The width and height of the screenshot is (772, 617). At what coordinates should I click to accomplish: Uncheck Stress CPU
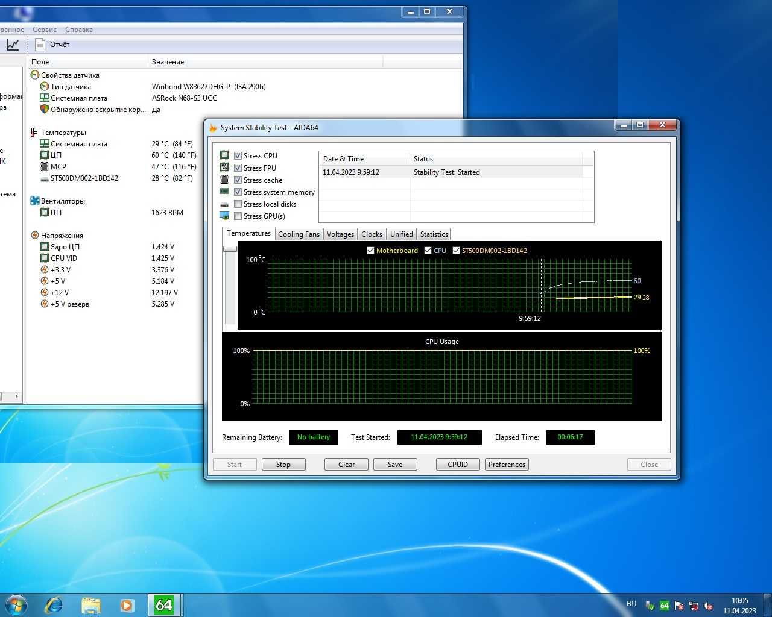pos(238,155)
